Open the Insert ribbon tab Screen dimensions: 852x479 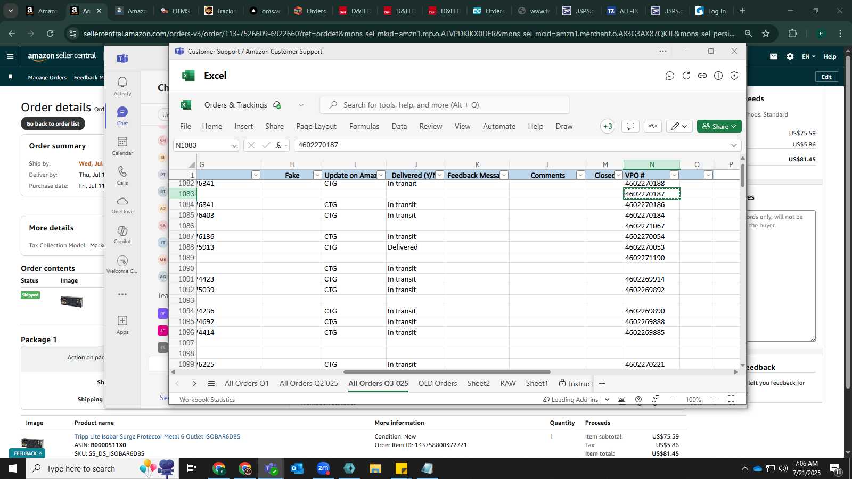click(243, 126)
